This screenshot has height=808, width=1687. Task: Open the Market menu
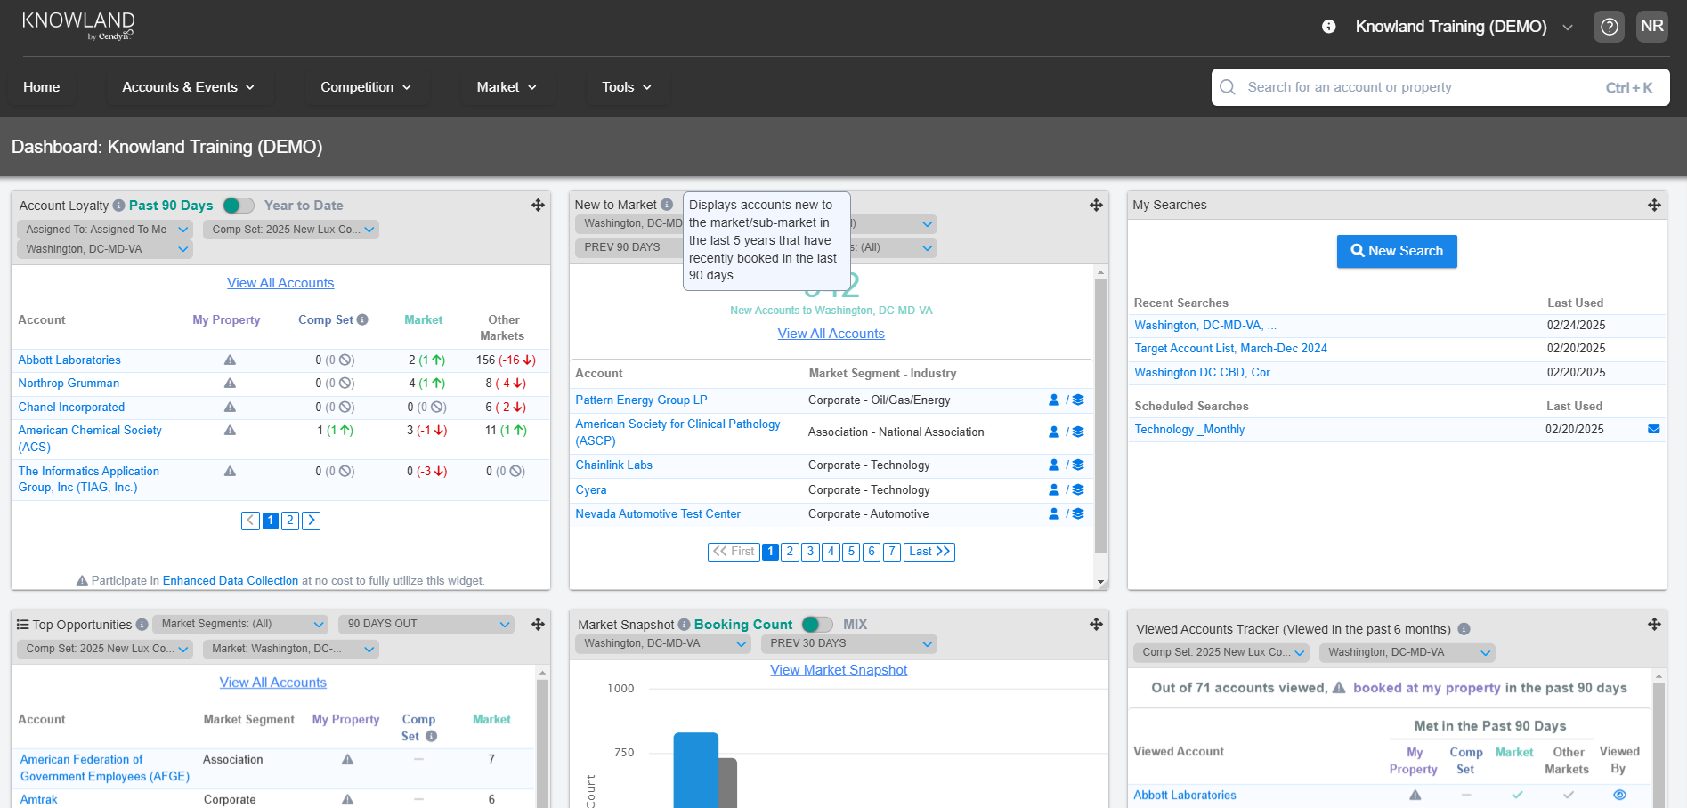[x=507, y=87]
